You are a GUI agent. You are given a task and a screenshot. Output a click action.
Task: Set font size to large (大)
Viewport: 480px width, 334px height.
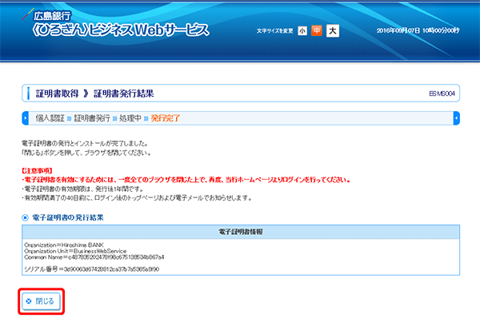coord(333,30)
